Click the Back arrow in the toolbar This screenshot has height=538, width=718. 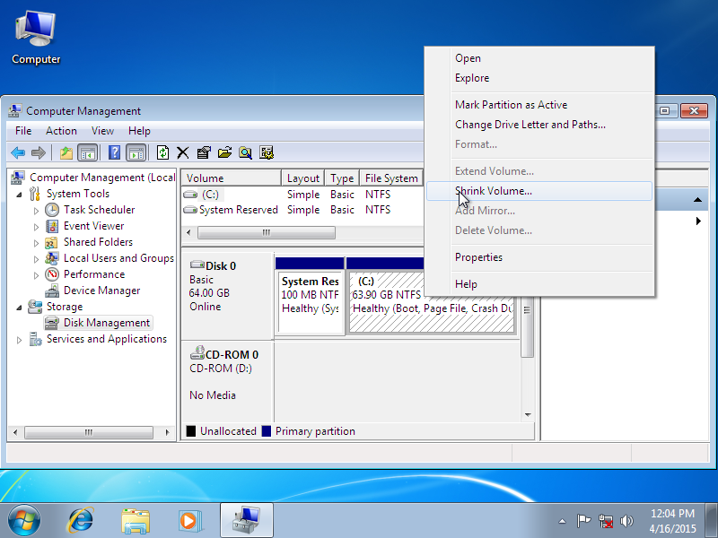18,152
